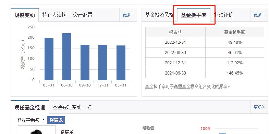Select the 2021-06-30 report date cell
This screenshot has height=134, width=269.
click(x=175, y=73)
